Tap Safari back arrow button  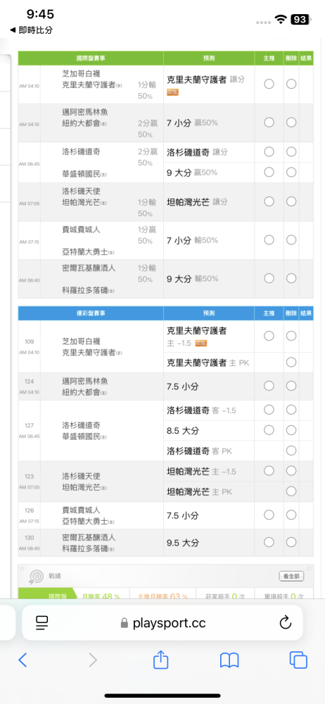point(23,660)
